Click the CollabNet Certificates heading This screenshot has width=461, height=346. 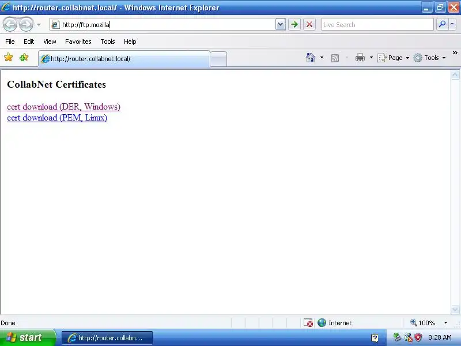tap(56, 84)
